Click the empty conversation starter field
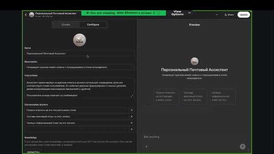The image size is (274, 154). 77,129
